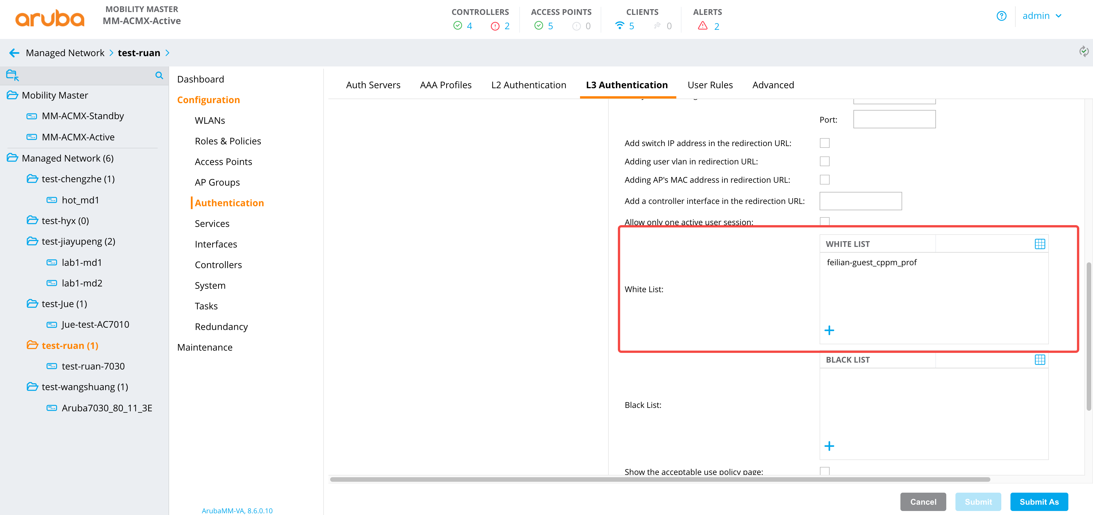Image resolution: width=1093 pixels, height=515 pixels.
Task: Click the Cancel button
Action: (923, 502)
